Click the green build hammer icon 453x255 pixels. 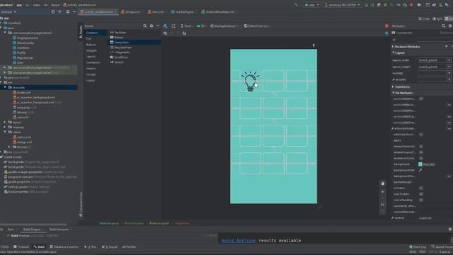click(296, 5)
